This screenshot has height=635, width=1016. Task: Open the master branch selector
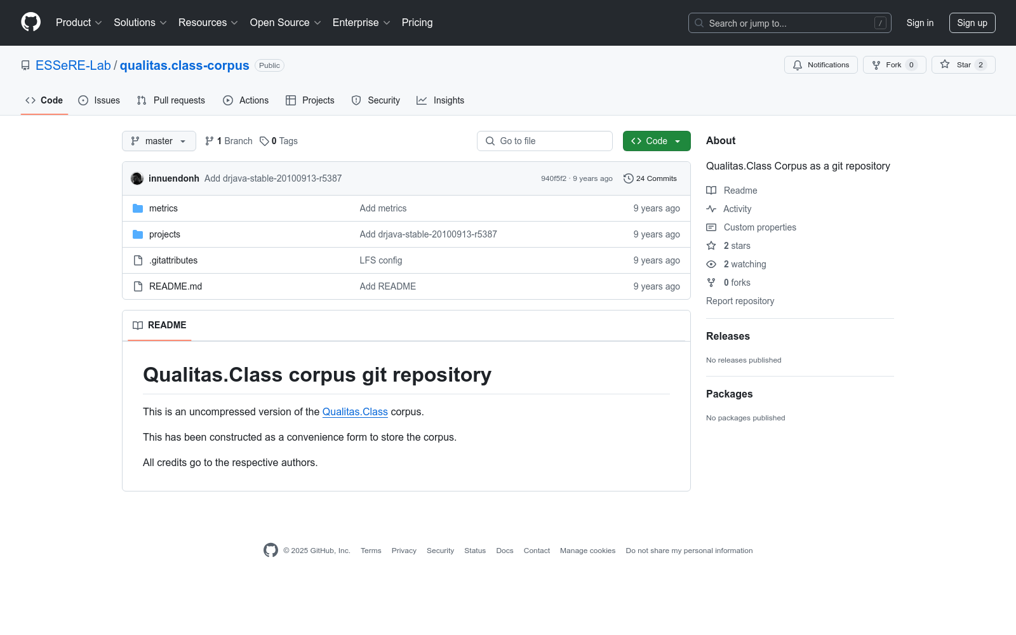(159, 141)
